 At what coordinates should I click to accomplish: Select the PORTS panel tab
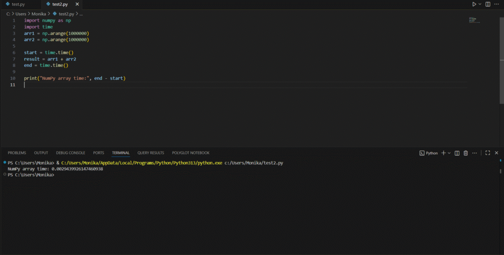point(98,153)
